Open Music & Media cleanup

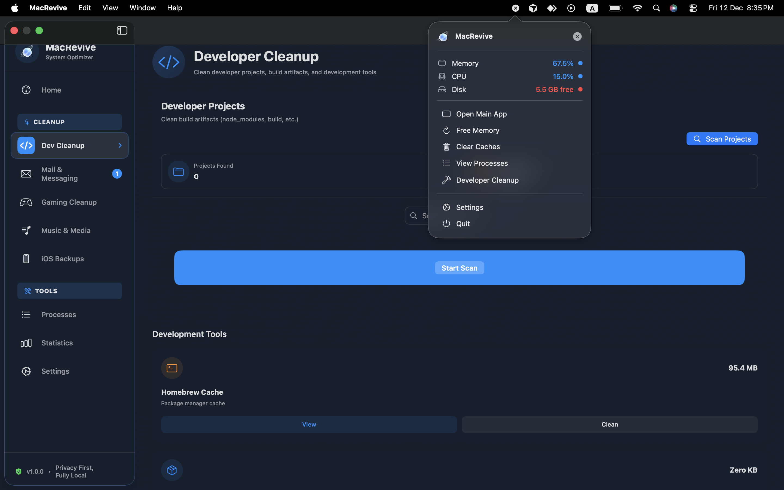point(66,230)
